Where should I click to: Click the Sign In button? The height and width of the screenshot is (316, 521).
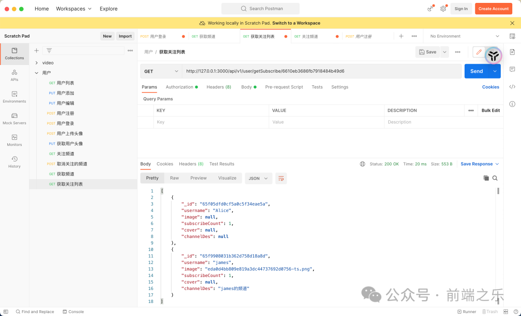pyautogui.click(x=461, y=9)
